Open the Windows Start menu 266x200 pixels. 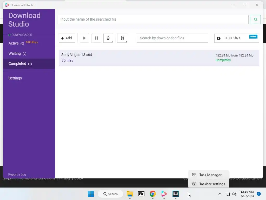(91, 194)
